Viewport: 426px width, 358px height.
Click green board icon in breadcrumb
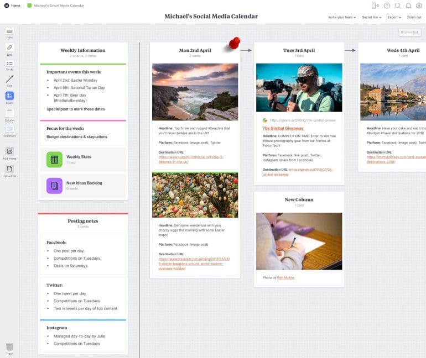29,6
